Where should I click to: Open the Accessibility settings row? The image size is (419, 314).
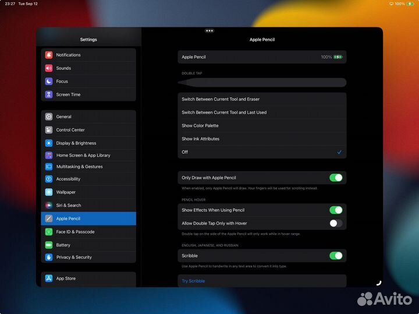click(88, 179)
